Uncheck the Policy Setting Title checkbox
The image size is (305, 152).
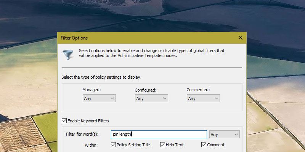click(113, 145)
